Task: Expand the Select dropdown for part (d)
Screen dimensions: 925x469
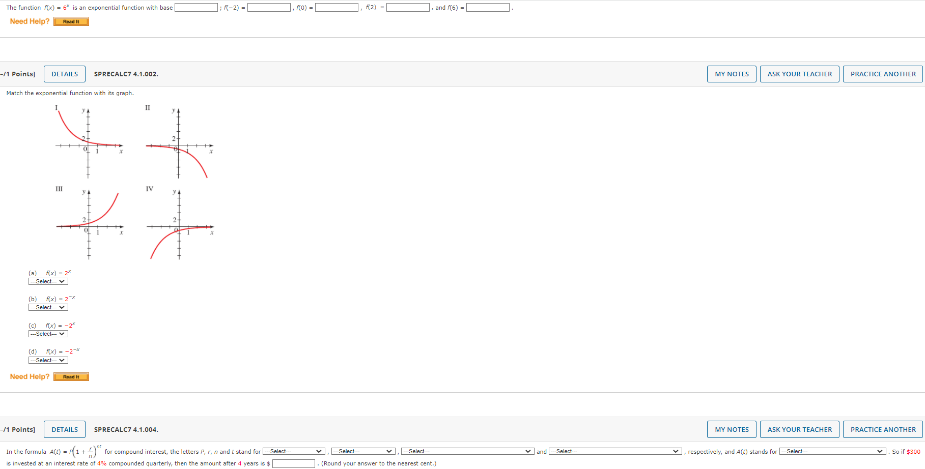Action: pyautogui.click(x=48, y=360)
